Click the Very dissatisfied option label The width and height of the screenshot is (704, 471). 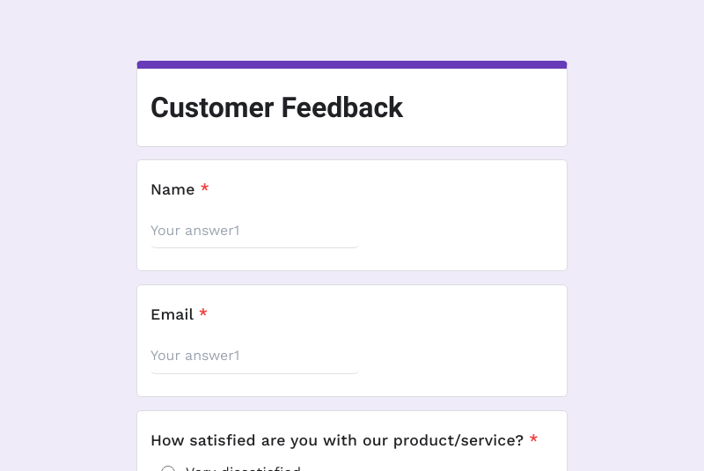pos(243,468)
